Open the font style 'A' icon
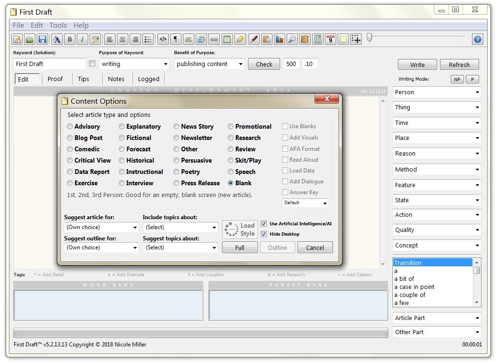This screenshot has width=497, height=362. point(57,39)
